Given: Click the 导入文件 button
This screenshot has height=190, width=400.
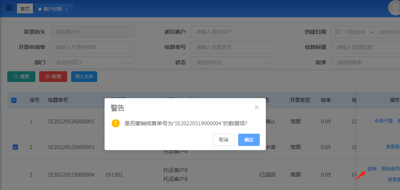Looking at the screenshot, I should pos(84,77).
